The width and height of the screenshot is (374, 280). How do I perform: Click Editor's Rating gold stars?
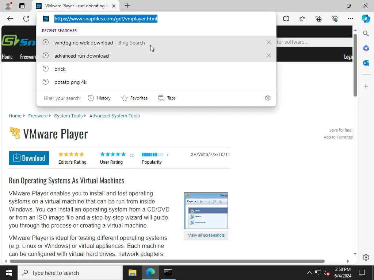coord(71,154)
